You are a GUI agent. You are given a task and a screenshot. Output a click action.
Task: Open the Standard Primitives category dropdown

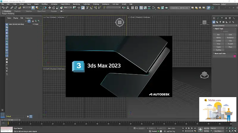225,26
